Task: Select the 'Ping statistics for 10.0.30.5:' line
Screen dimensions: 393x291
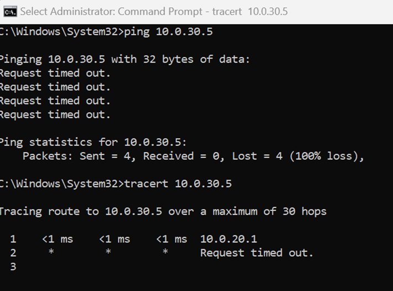Action: click(93, 142)
